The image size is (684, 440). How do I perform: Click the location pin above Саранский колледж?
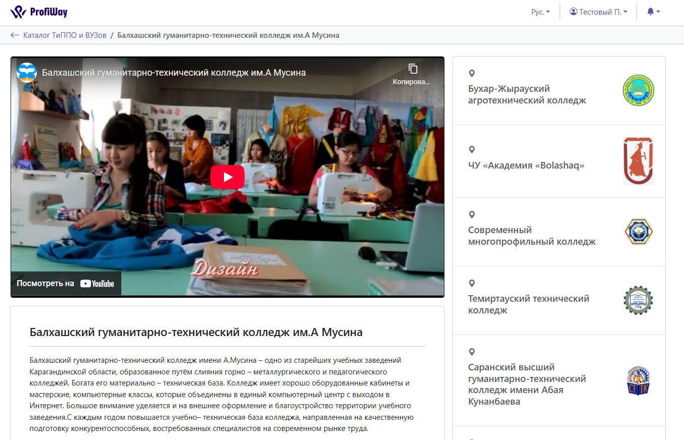coord(472,352)
